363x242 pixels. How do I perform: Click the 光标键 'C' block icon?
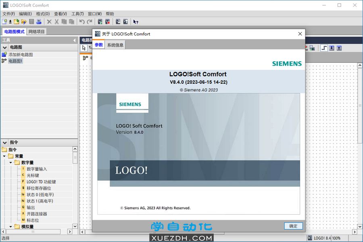point(23,175)
